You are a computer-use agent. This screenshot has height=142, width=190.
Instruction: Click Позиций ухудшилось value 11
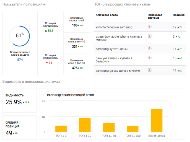[50, 63]
